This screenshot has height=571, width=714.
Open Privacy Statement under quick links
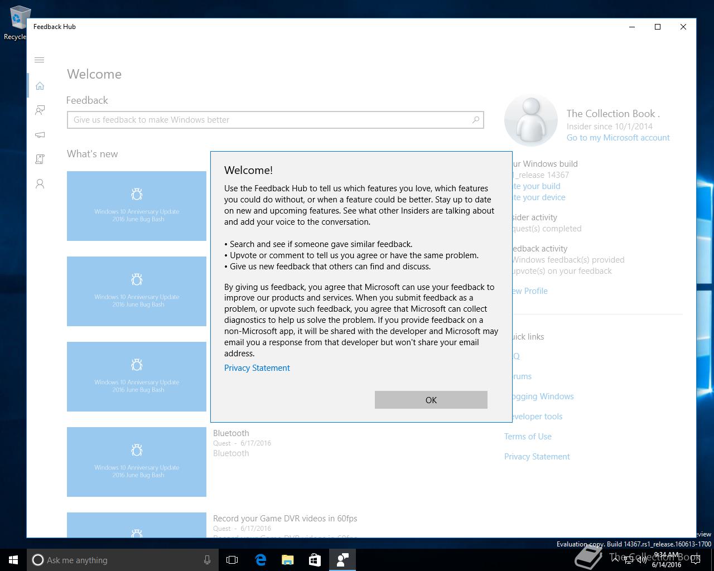[537, 457]
